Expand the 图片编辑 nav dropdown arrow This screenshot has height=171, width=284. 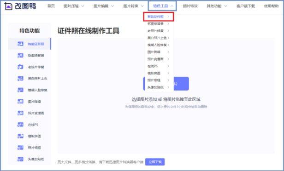coord(112,6)
